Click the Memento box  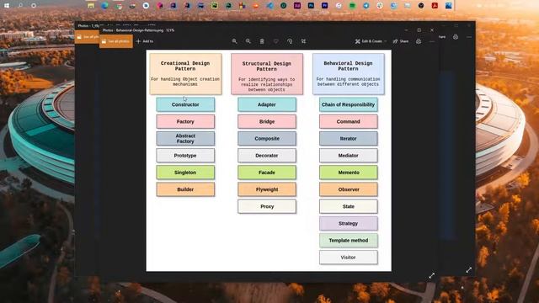(x=348, y=173)
